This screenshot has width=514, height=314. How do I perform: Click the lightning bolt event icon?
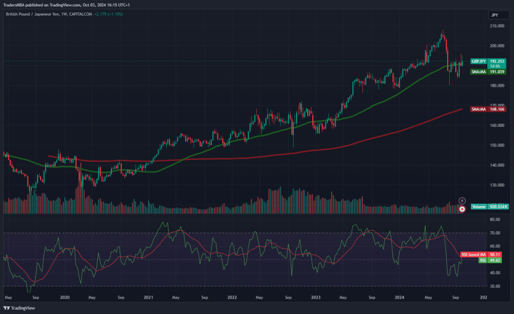point(462,201)
